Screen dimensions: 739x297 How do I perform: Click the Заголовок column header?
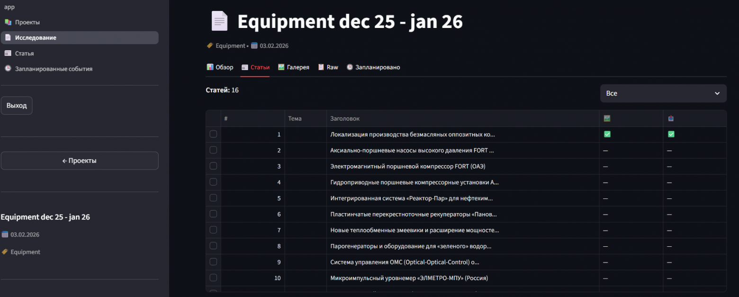tap(345, 118)
